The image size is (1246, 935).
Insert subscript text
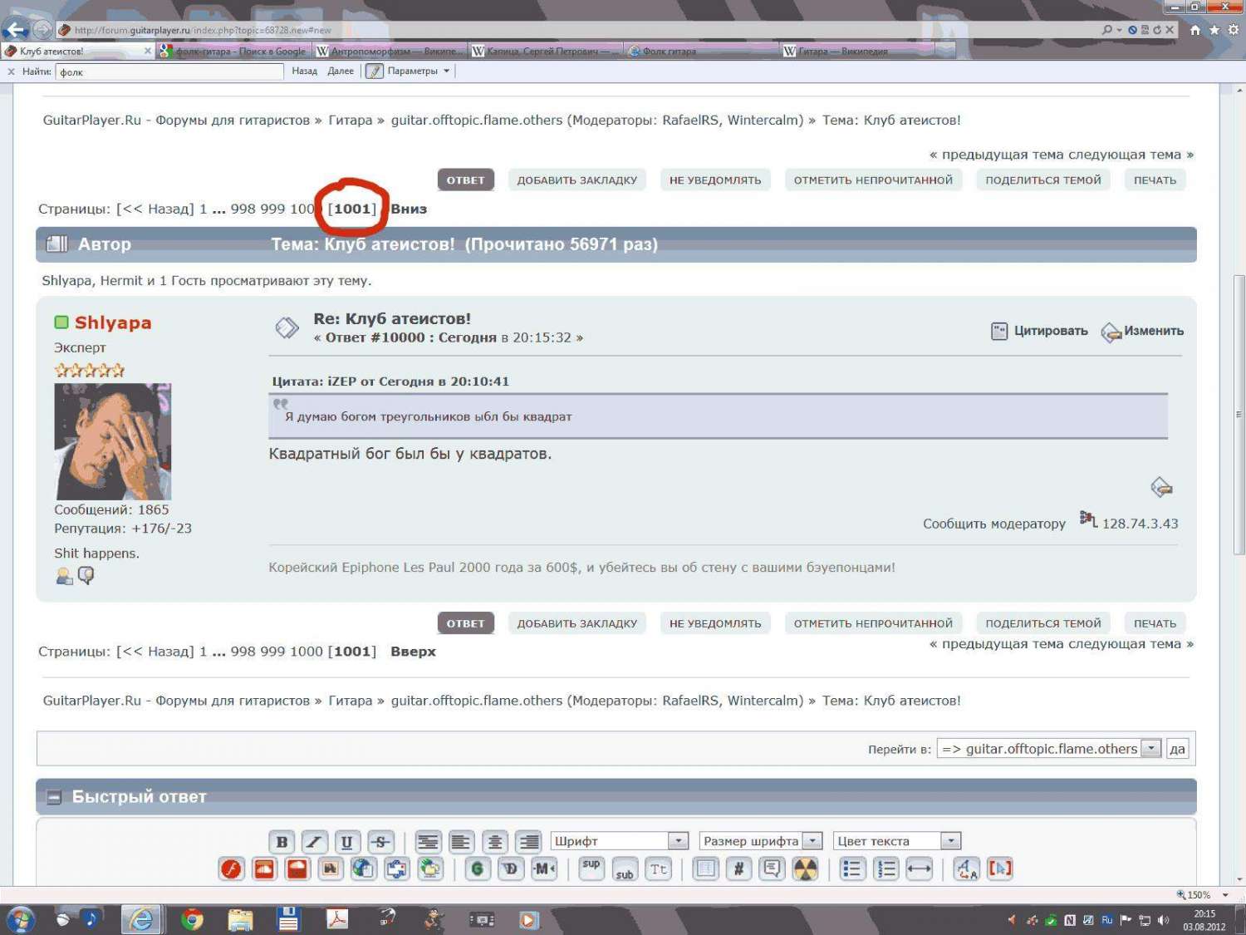[625, 869]
